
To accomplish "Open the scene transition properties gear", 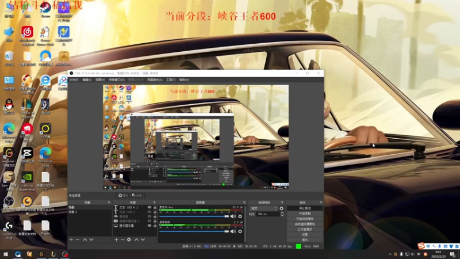I will pyautogui.click(x=281, y=208).
